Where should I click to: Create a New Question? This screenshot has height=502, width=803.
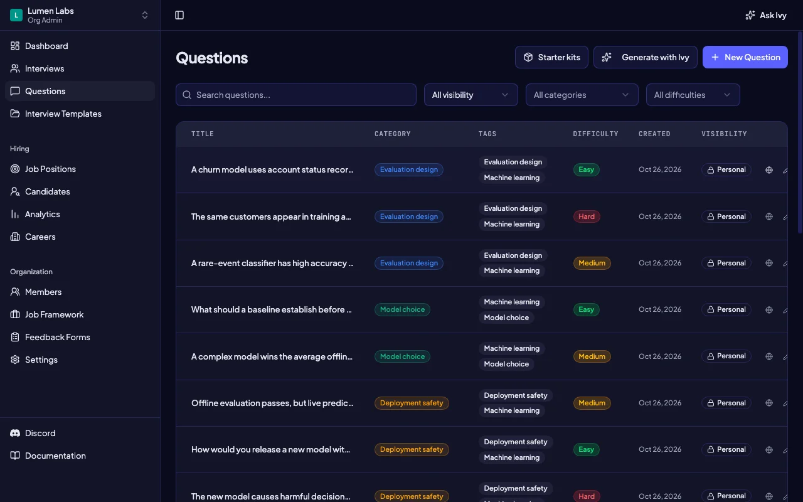[x=745, y=57]
